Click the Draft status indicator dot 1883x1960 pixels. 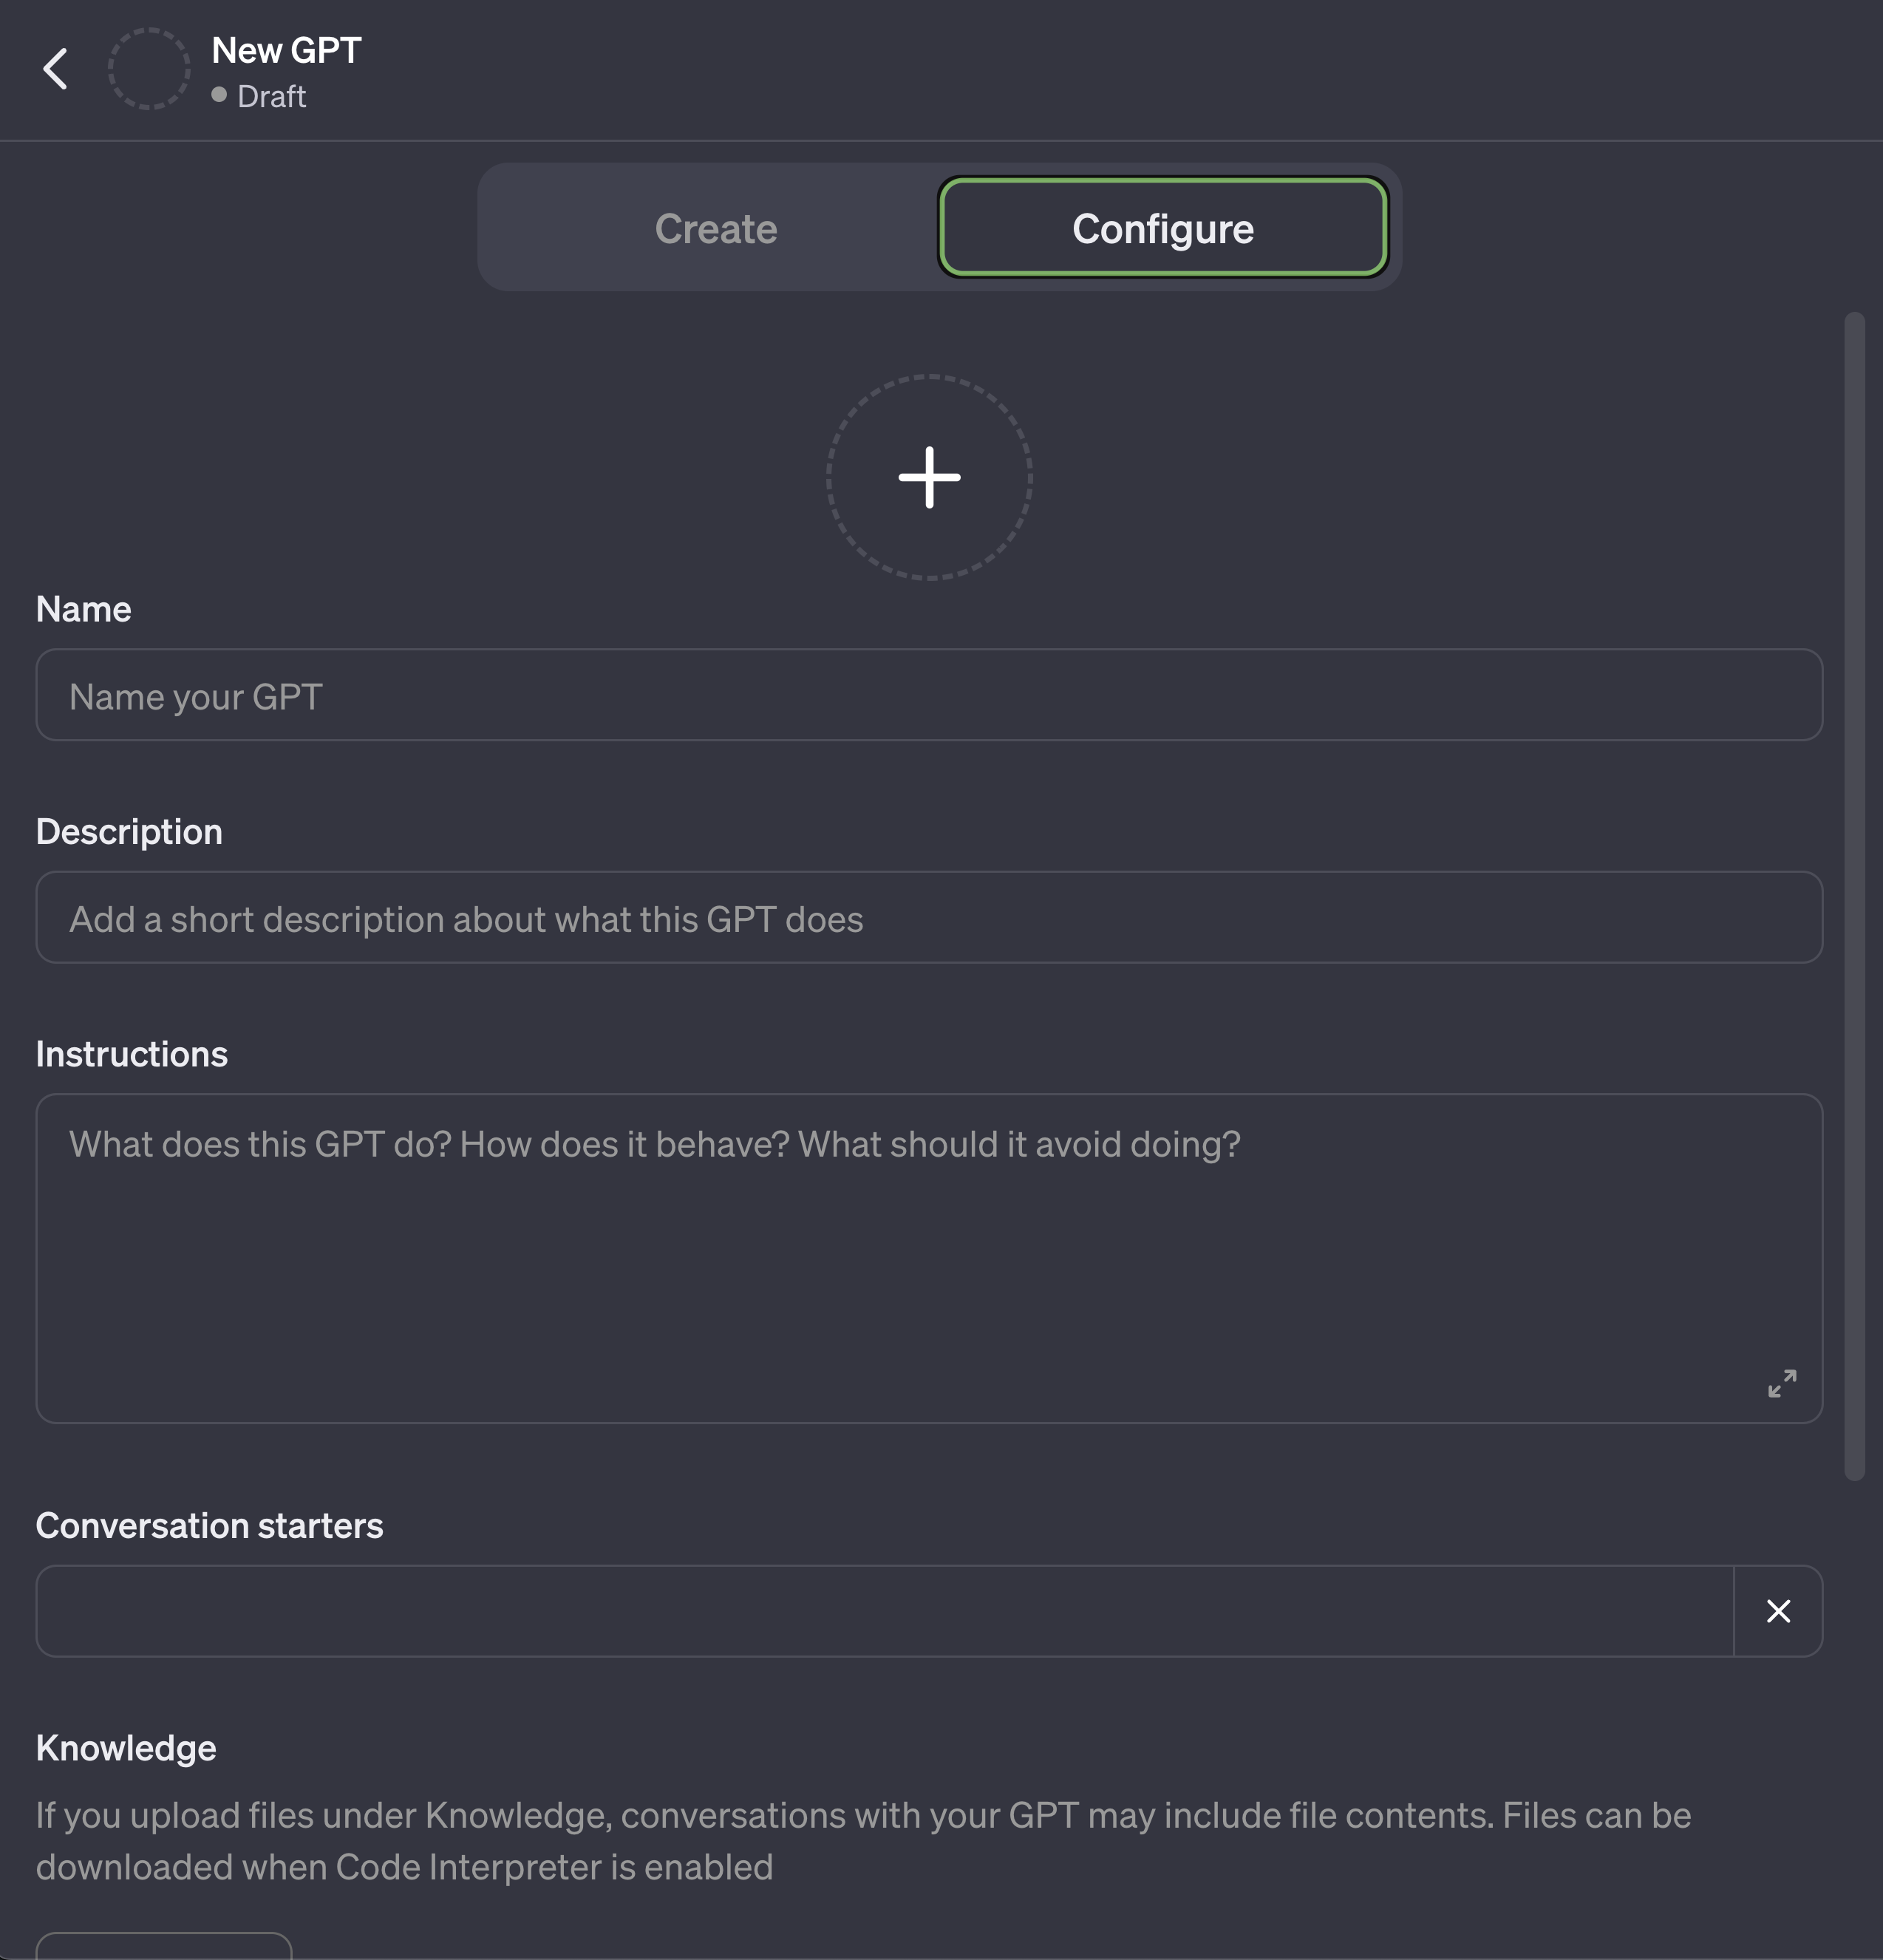219,95
